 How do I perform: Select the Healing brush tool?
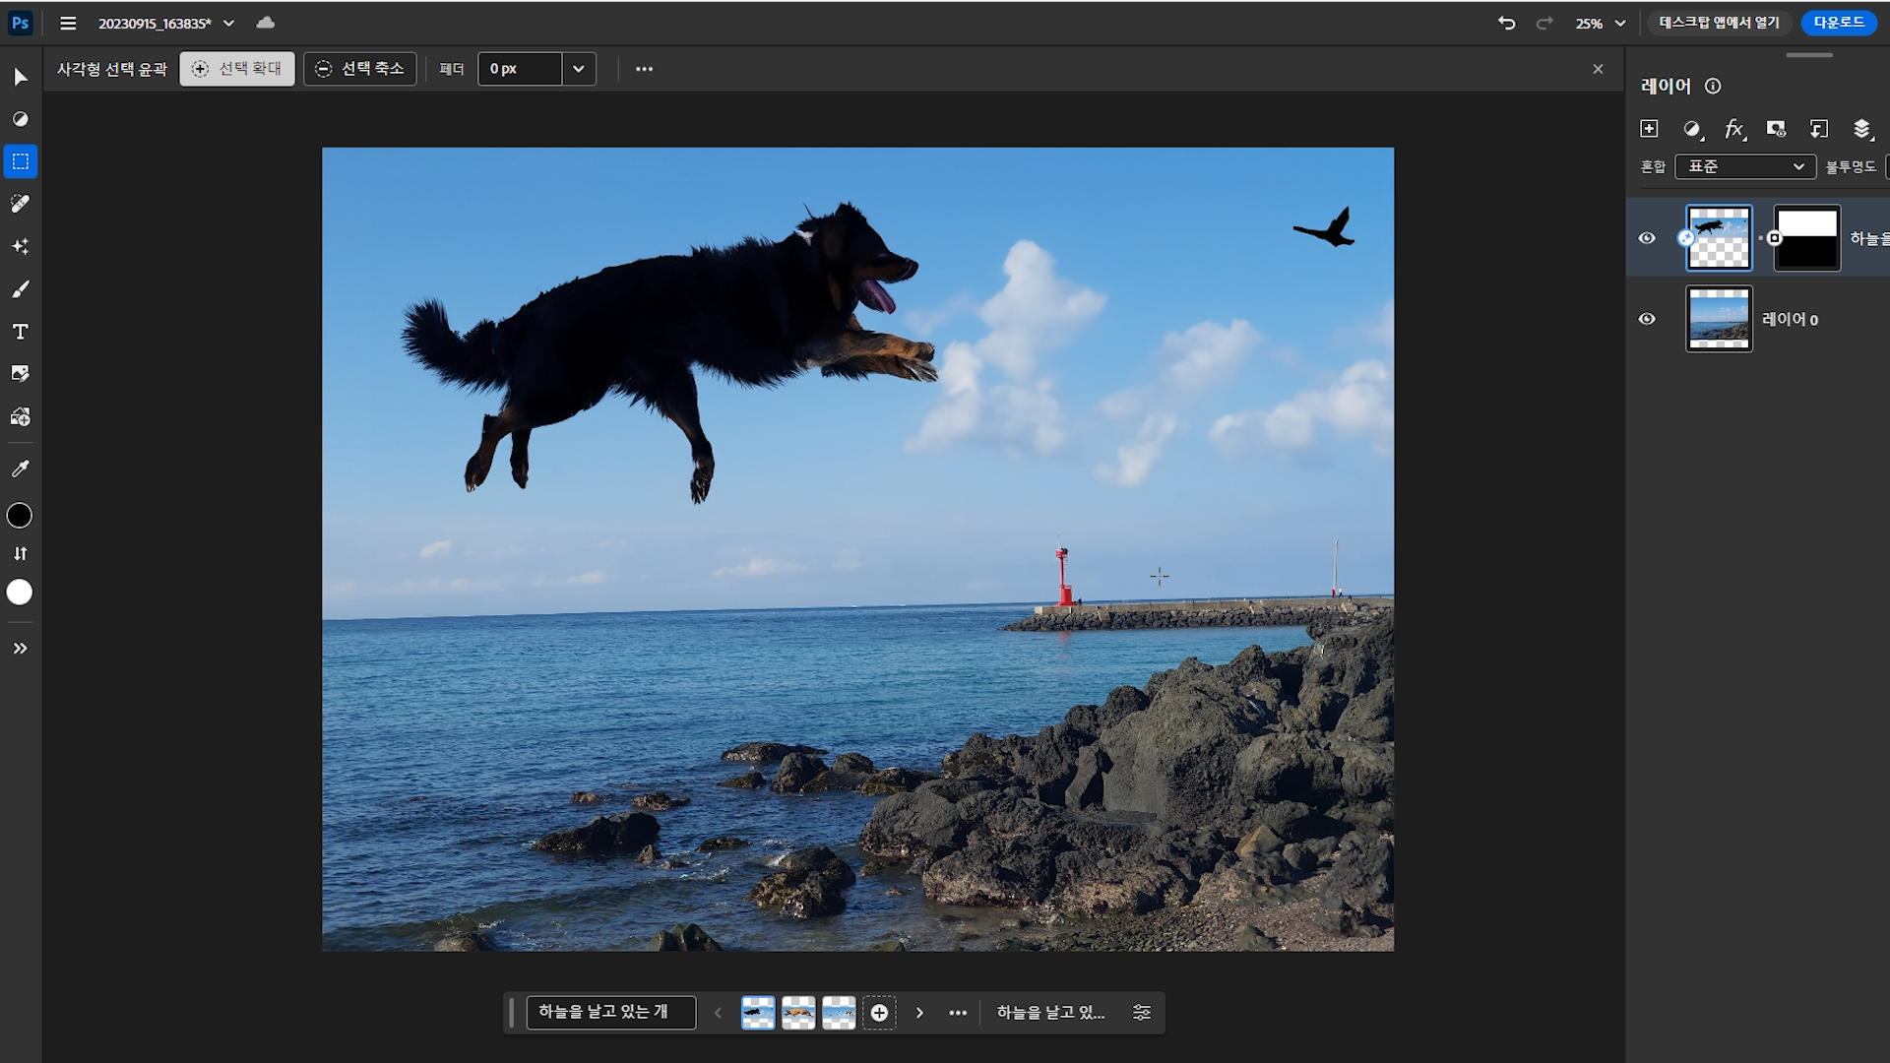(20, 204)
